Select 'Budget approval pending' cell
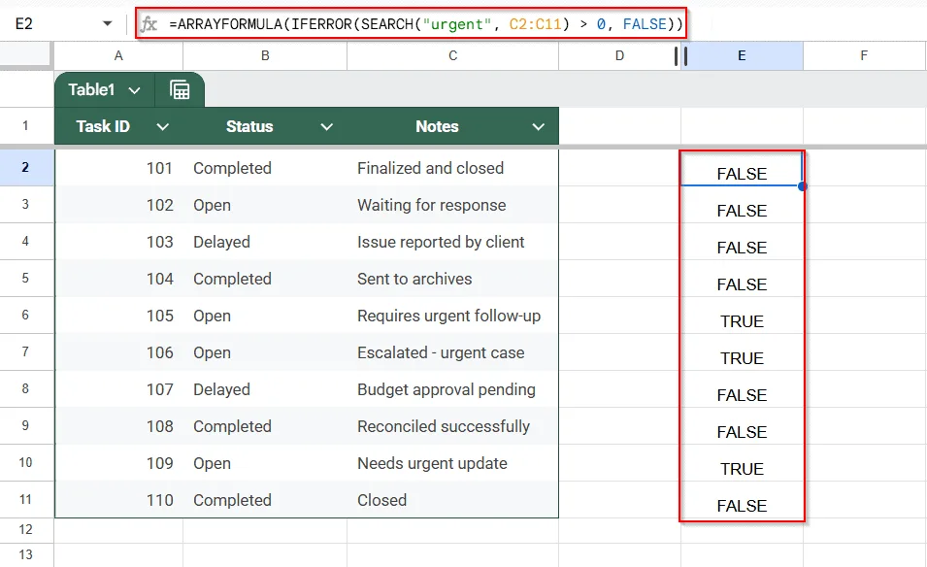 (x=453, y=389)
